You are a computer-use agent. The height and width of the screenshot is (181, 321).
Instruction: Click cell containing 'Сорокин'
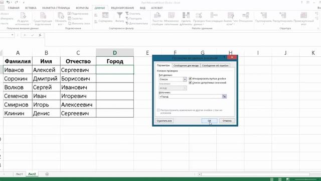point(18,78)
